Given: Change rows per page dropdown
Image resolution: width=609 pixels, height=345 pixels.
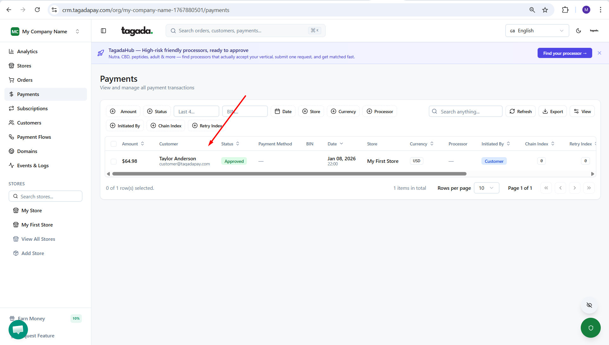Looking at the screenshot, I should click(486, 188).
